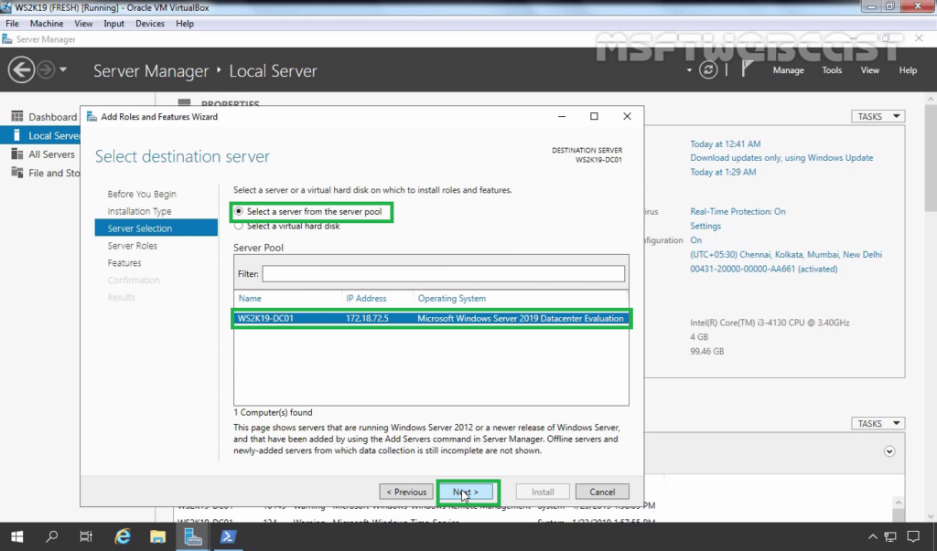Go to Features step
This screenshot has height=551, width=937.
[x=124, y=262]
